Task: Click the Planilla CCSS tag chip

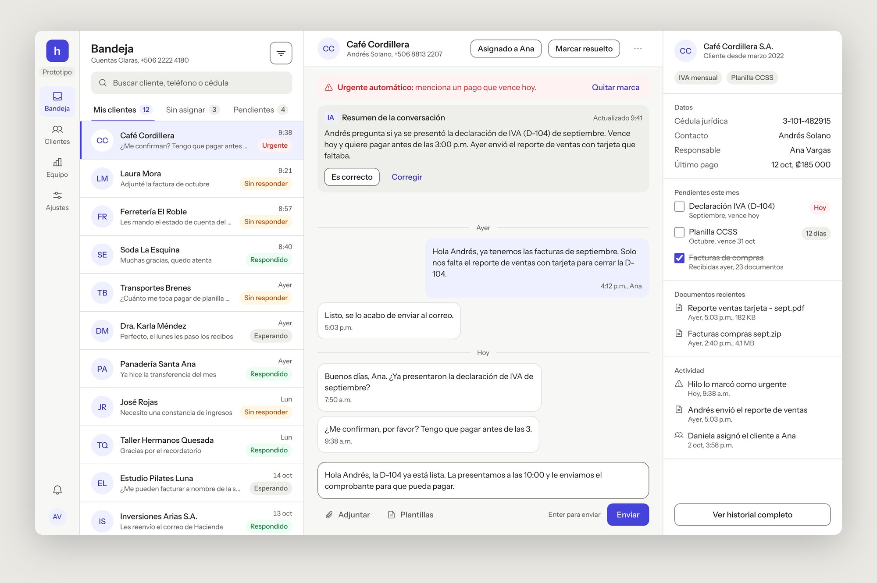Action: click(752, 78)
